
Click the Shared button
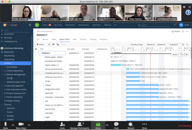[176, 32]
